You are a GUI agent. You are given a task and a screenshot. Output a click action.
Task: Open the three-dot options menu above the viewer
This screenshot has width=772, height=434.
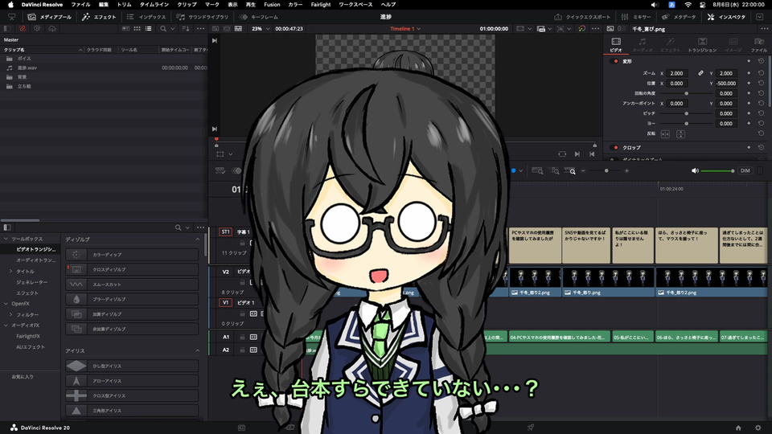pos(596,29)
